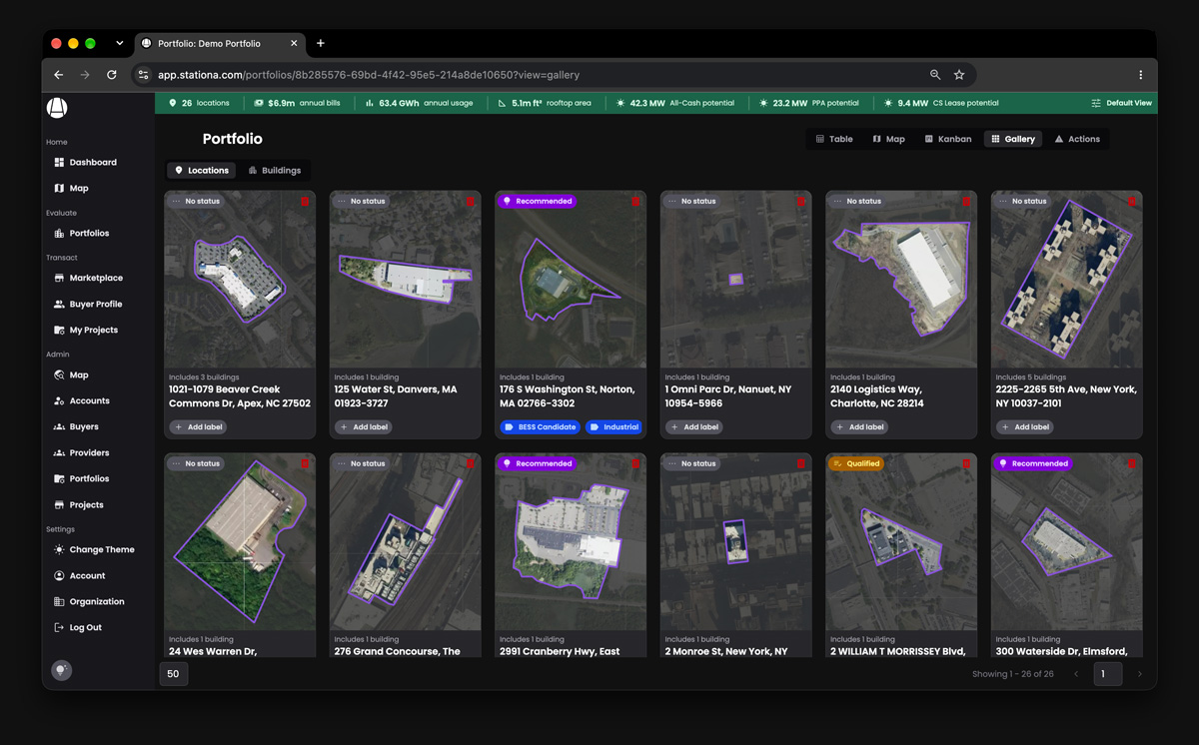Click the BESS Candidate label

click(541, 427)
